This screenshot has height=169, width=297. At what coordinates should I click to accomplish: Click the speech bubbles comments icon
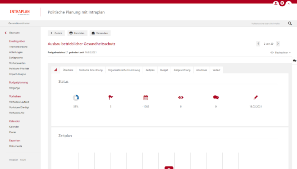[216, 97]
